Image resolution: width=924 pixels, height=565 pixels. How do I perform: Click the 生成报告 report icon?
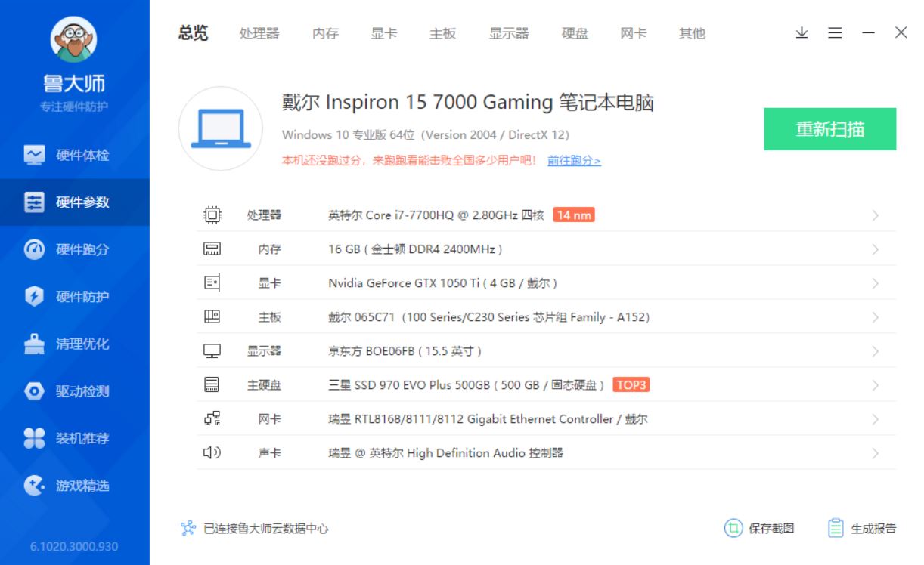[x=836, y=529]
